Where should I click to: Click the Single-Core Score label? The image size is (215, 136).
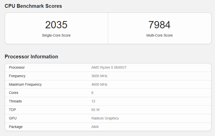point(56,35)
